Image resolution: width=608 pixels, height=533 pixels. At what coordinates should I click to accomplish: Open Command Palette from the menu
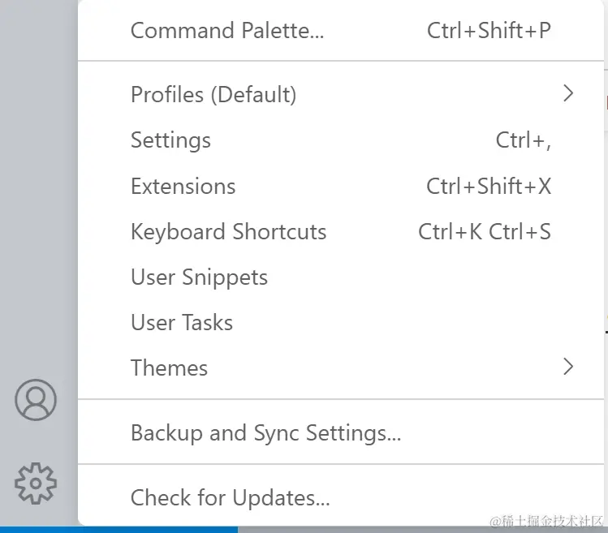click(227, 31)
